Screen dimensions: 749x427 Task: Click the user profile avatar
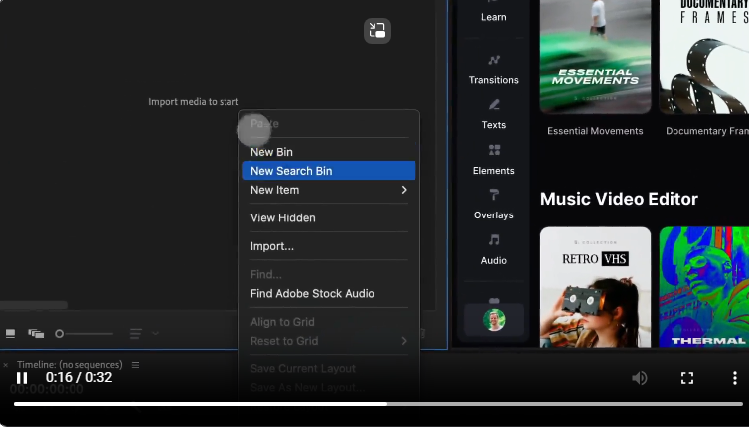[x=494, y=319]
